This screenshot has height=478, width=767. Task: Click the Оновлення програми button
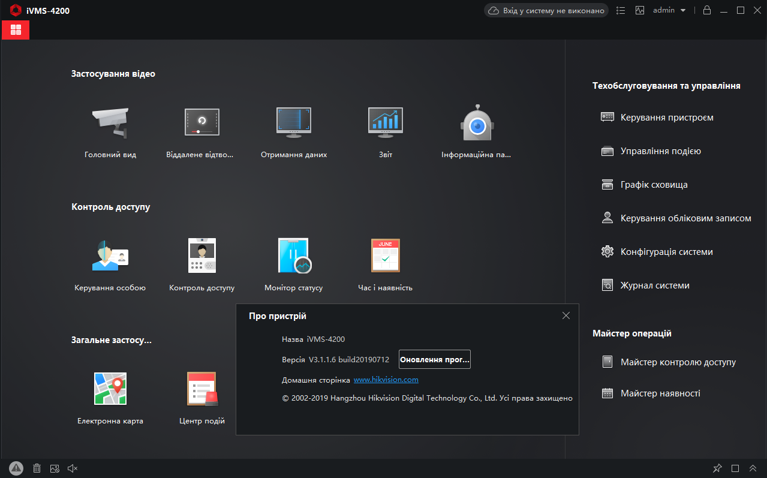coord(435,359)
